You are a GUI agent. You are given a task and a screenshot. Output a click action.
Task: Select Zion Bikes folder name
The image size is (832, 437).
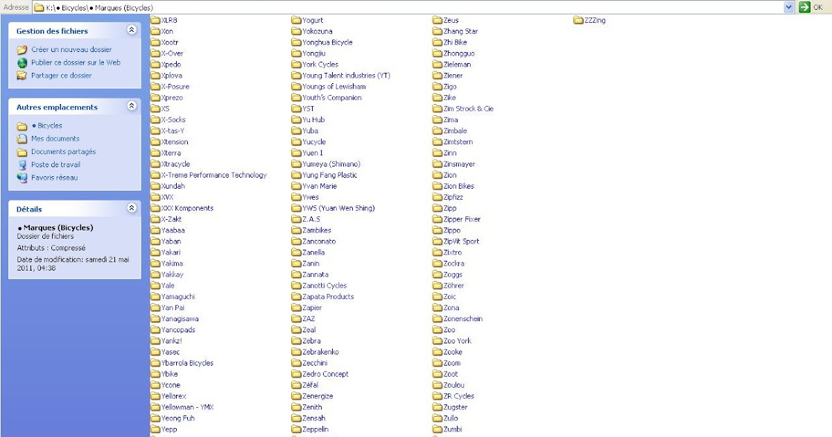point(459,187)
